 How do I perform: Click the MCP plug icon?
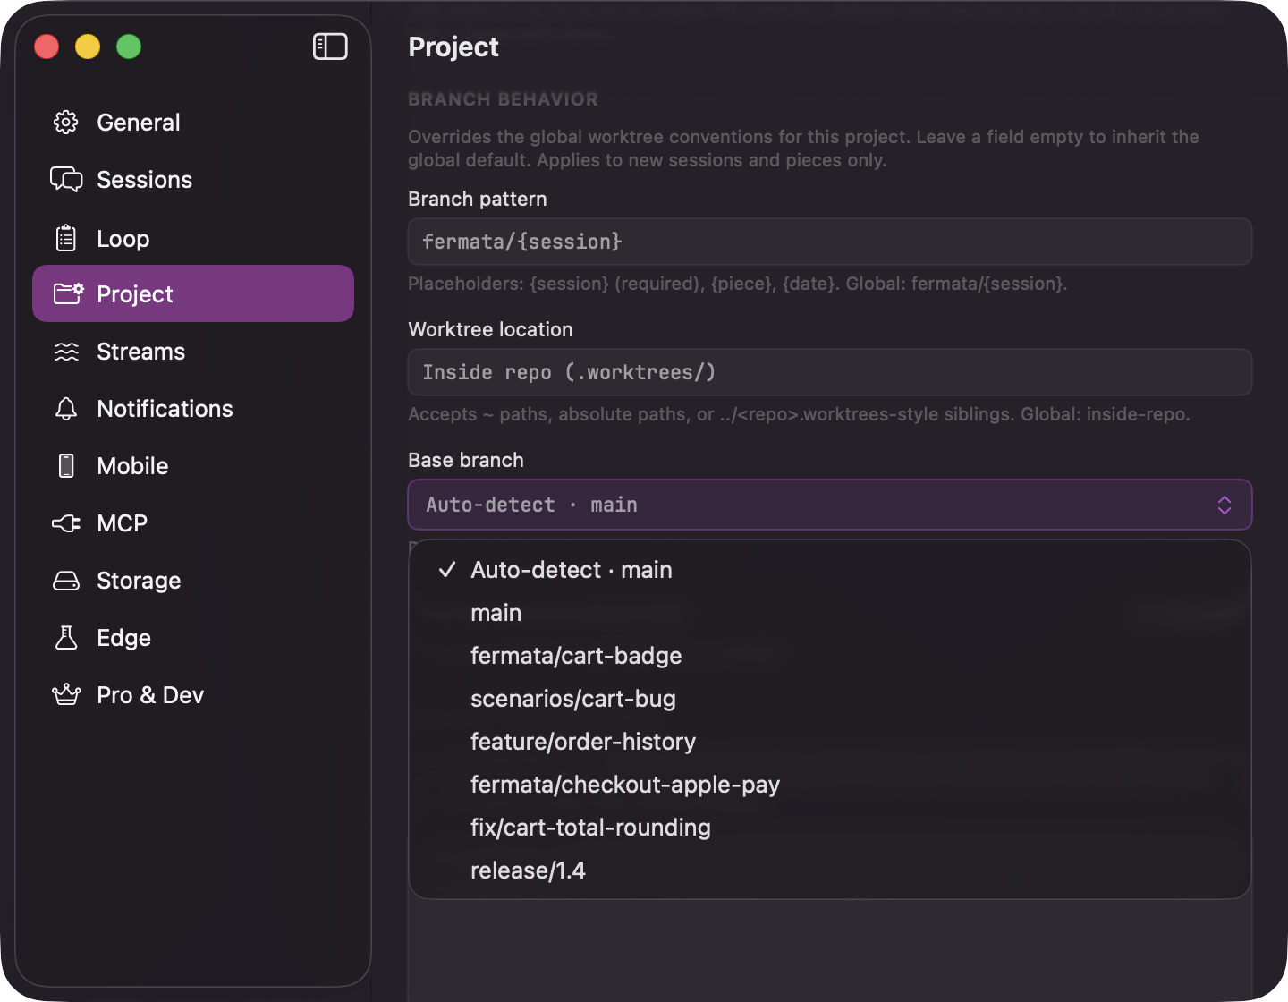pyautogui.click(x=66, y=523)
